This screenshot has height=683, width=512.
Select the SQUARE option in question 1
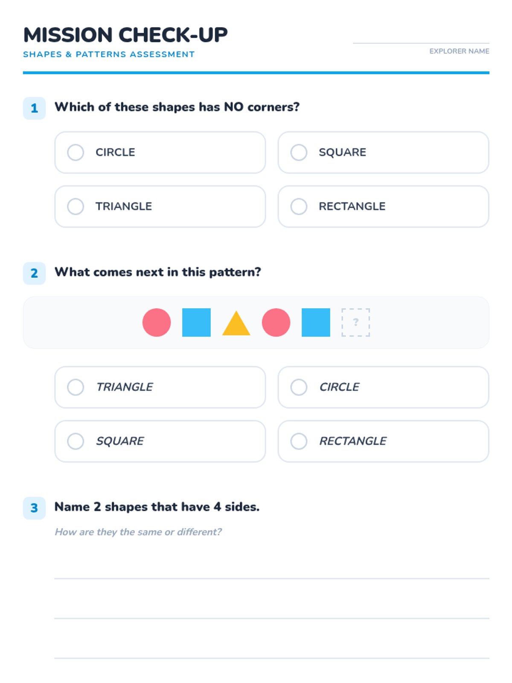(299, 152)
